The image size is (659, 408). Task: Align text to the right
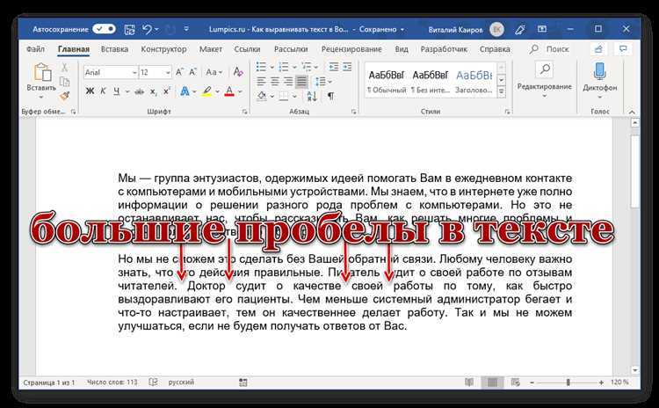[x=288, y=81]
